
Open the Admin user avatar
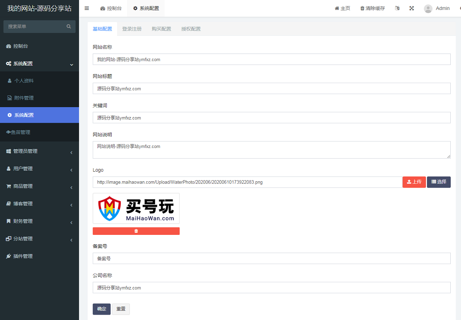pos(428,9)
